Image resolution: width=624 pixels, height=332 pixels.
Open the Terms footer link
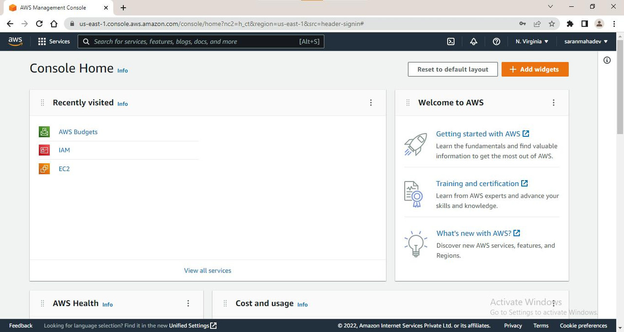coord(541,326)
